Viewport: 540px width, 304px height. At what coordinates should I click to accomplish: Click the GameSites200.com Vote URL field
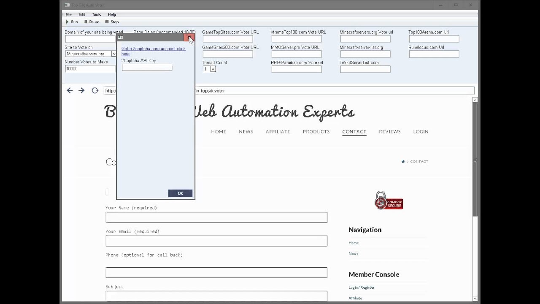click(x=228, y=54)
